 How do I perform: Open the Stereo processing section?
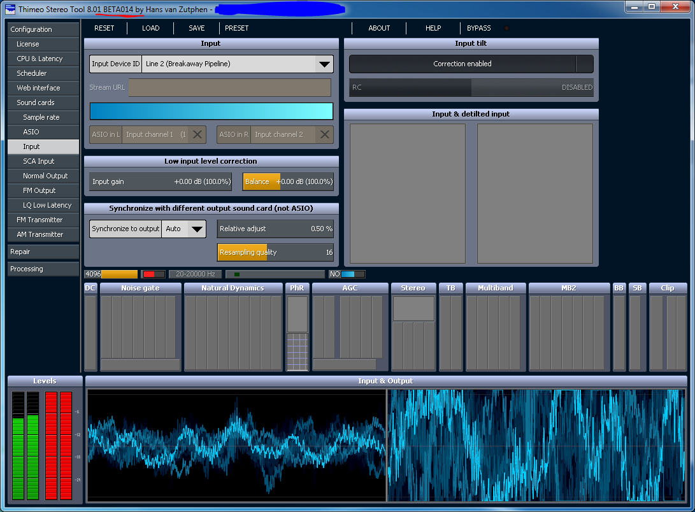pyautogui.click(x=413, y=288)
